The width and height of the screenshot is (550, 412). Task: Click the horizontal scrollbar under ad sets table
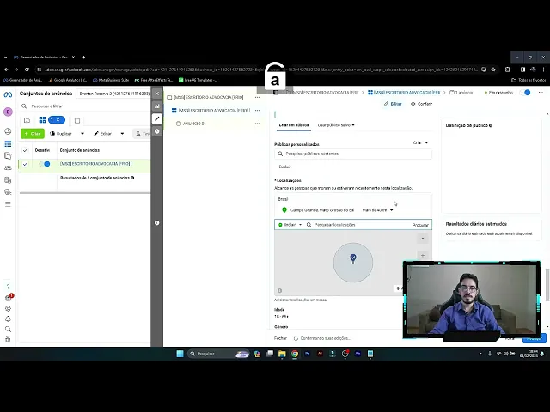pos(85,192)
